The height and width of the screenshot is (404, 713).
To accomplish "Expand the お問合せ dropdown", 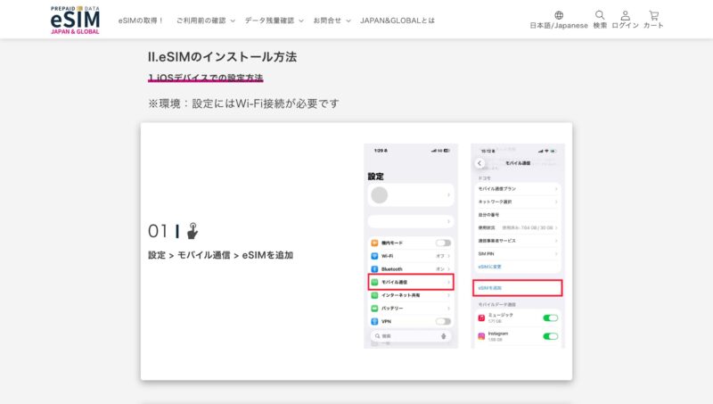I will (332, 21).
